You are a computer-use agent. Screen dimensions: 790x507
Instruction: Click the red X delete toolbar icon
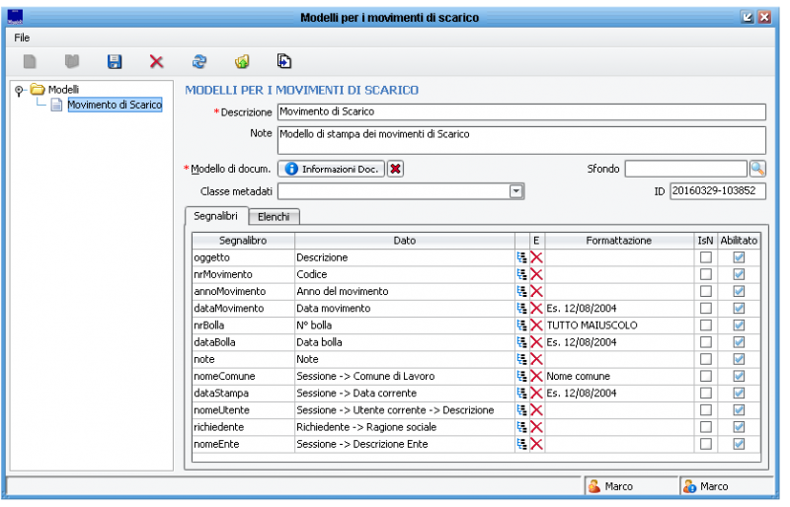(x=156, y=61)
